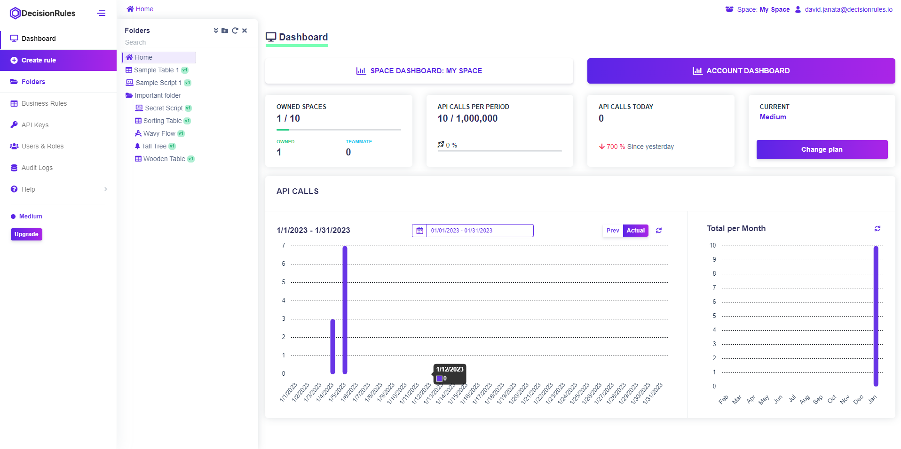Open Business Rules in sidebar

[44, 103]
